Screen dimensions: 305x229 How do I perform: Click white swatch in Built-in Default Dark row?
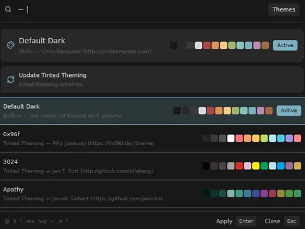point(202,111)
